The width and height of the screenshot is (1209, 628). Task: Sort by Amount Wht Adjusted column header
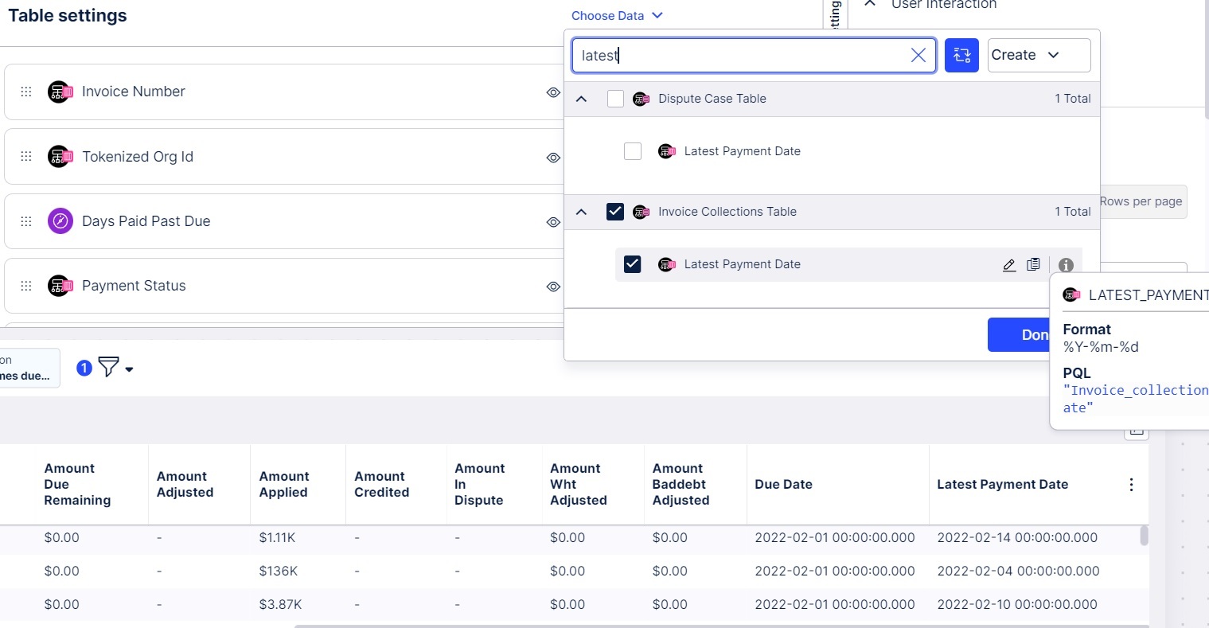(x=579, y=485)
